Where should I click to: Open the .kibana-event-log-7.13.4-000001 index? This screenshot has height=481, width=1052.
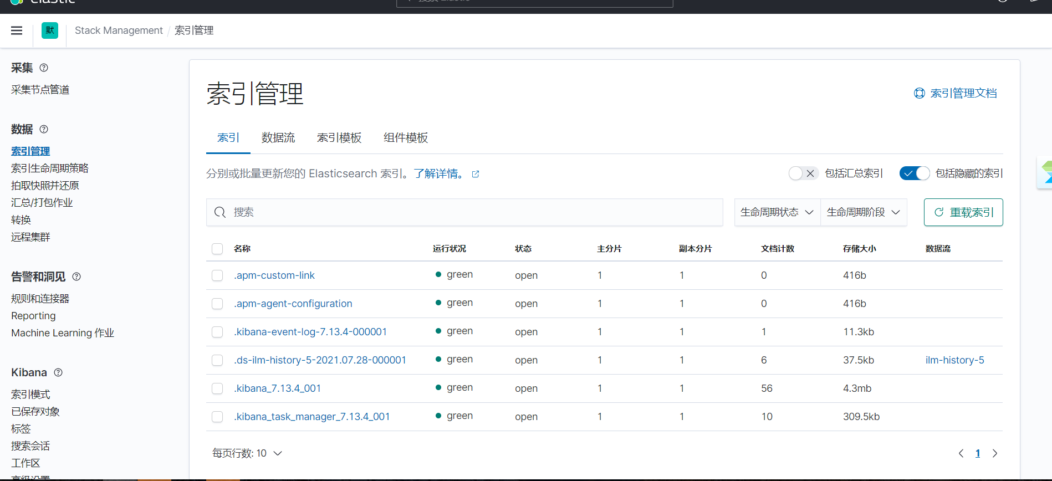pos(310,332)
